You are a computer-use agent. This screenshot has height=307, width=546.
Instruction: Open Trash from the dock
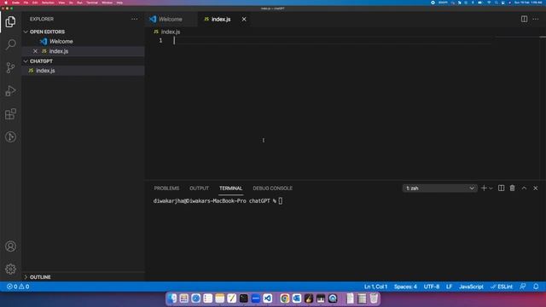point(374,298)
